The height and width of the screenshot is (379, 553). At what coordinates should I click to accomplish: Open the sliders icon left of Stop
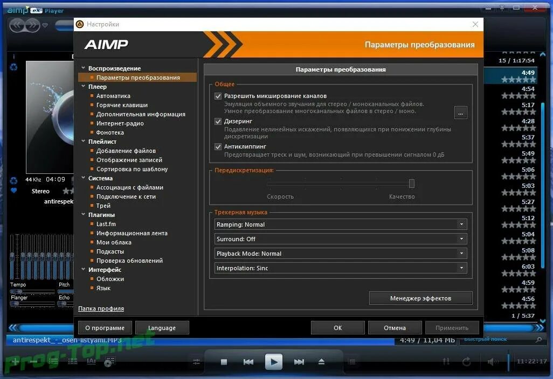coord(196,362)
